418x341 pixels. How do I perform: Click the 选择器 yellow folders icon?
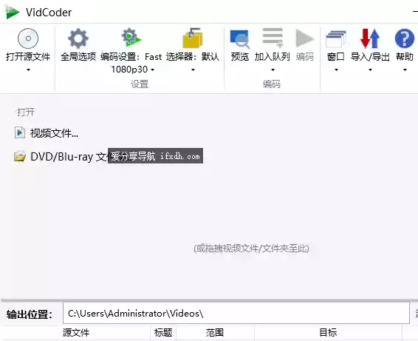coord(193,38)
